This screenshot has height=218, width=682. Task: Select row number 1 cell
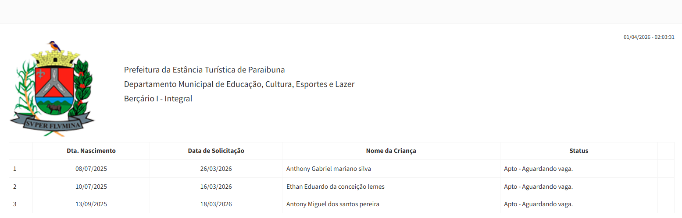(15, 169)
